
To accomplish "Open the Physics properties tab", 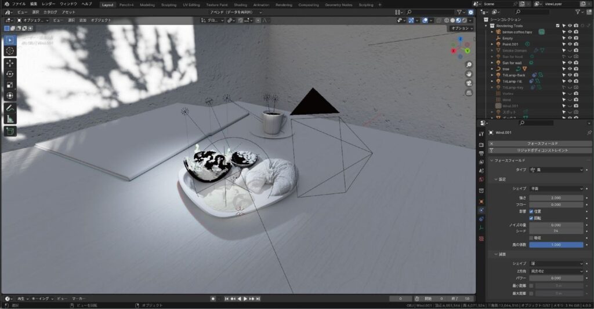I will 481,210.
